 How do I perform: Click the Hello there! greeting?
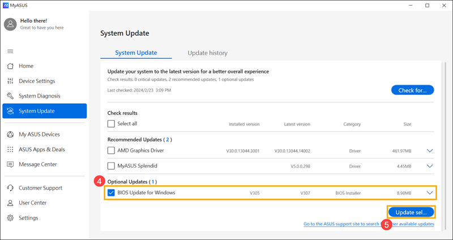(x=33, y=21)
